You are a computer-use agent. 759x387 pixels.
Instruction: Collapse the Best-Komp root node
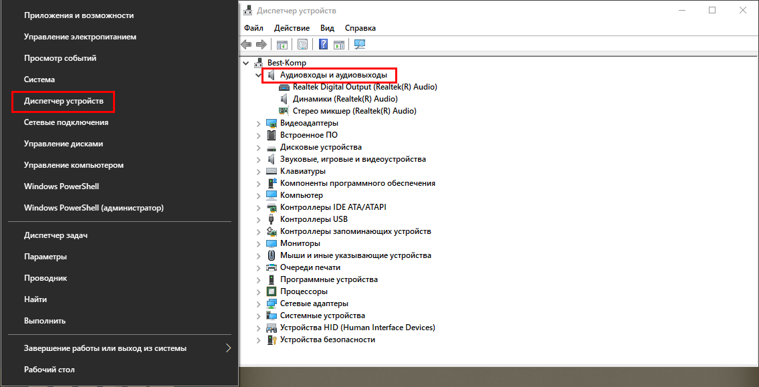(x=247, y=63)
